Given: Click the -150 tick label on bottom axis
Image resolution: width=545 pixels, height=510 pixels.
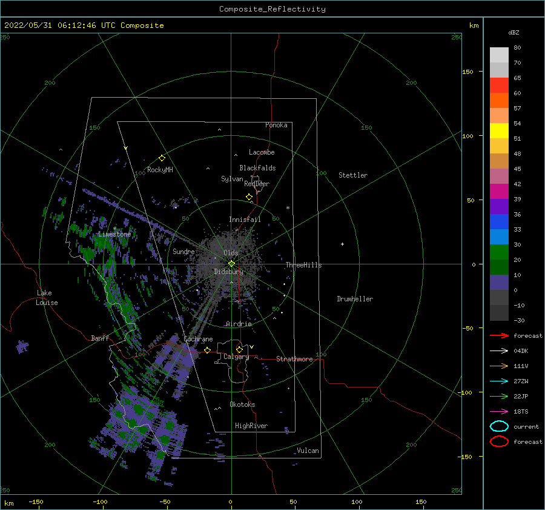Looking at the screenshot, I should (x=36, y=502).
